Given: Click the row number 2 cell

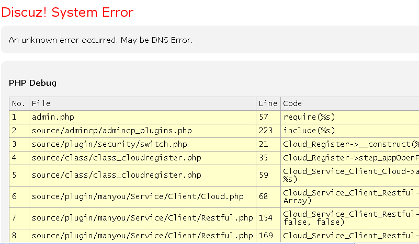Looking at the screenshot, I should [x=19, y=131].
